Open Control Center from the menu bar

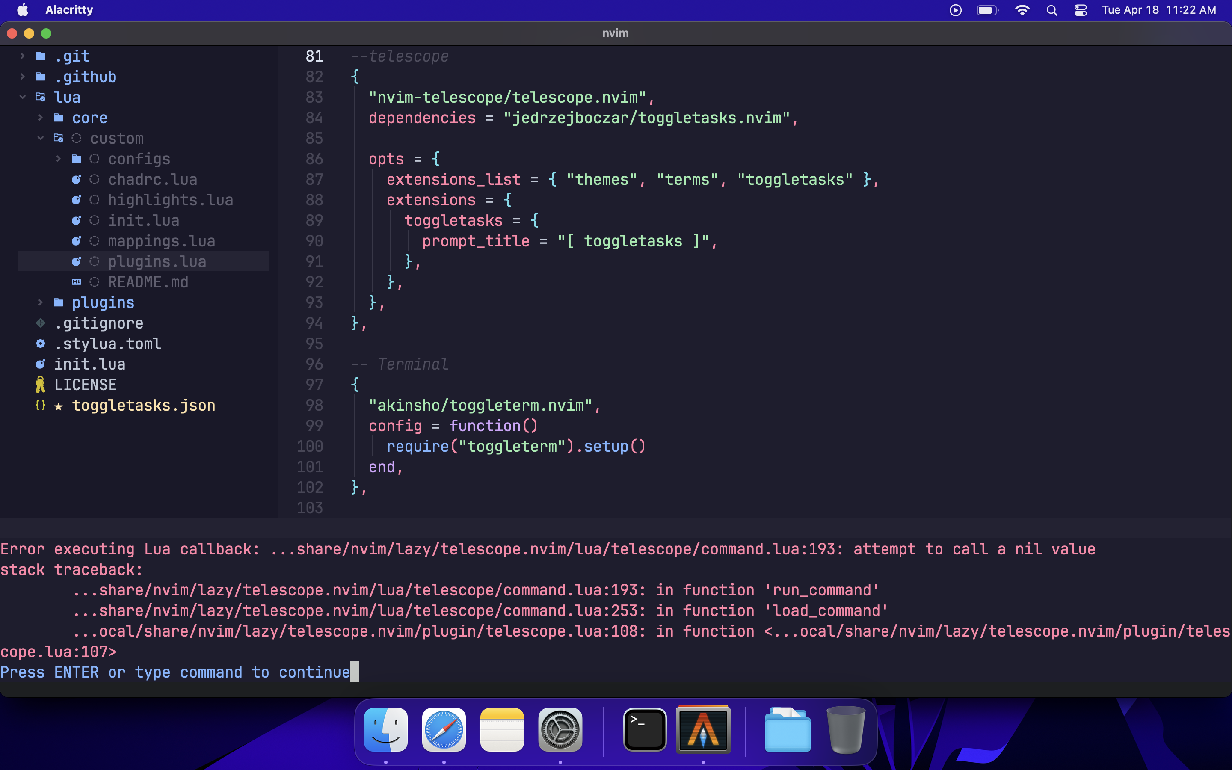pyautogui.click(x=1080, y=10)
